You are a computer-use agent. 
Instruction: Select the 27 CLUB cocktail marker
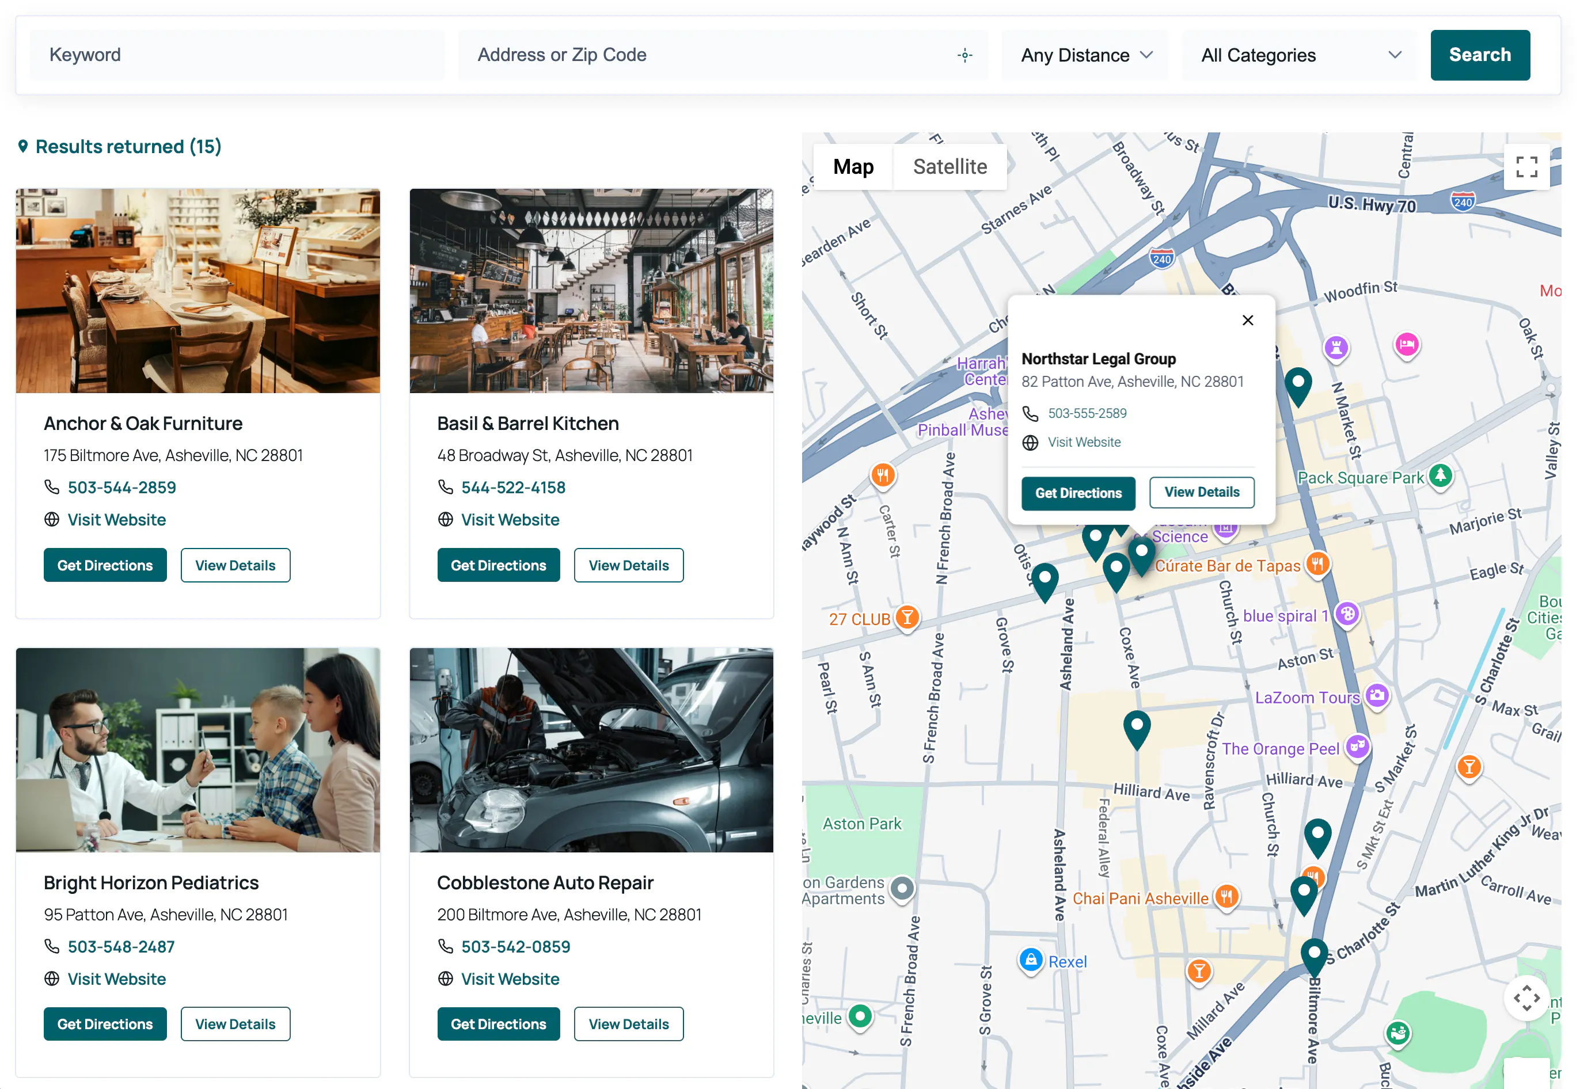click(907, 618)
